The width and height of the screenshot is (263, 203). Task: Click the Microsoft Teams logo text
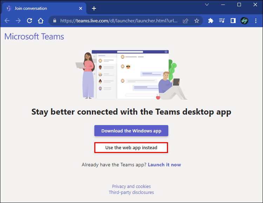pyautogui.click(x=34, y=36)
